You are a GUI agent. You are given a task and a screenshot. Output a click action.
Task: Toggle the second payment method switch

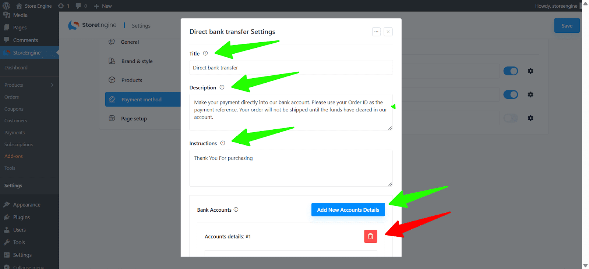tap(511, 94)
